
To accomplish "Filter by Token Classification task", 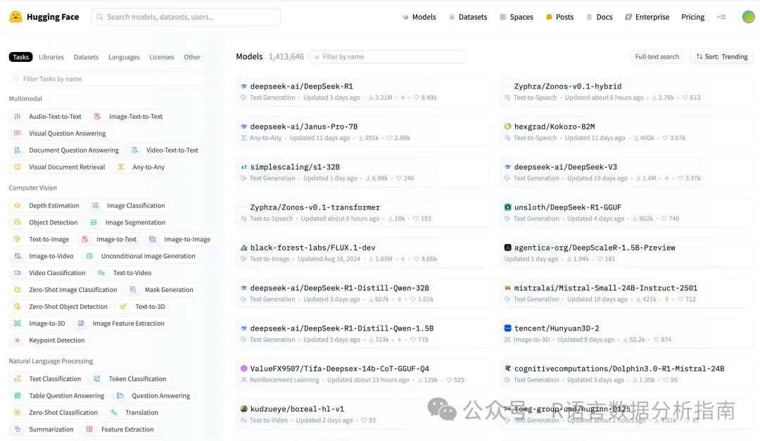I will [129, 379].
